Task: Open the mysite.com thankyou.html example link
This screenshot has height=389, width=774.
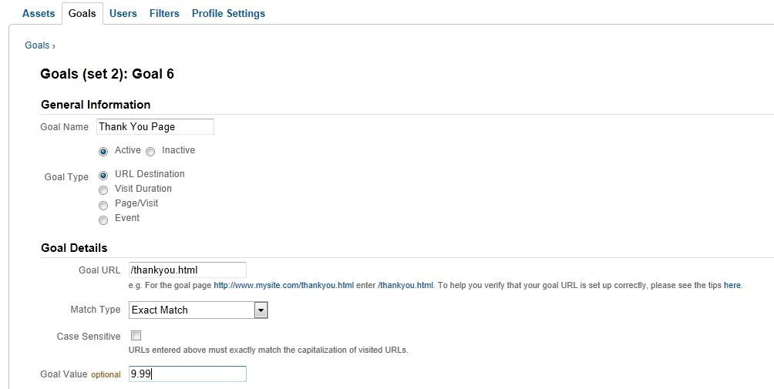Action: click(283, 285)
